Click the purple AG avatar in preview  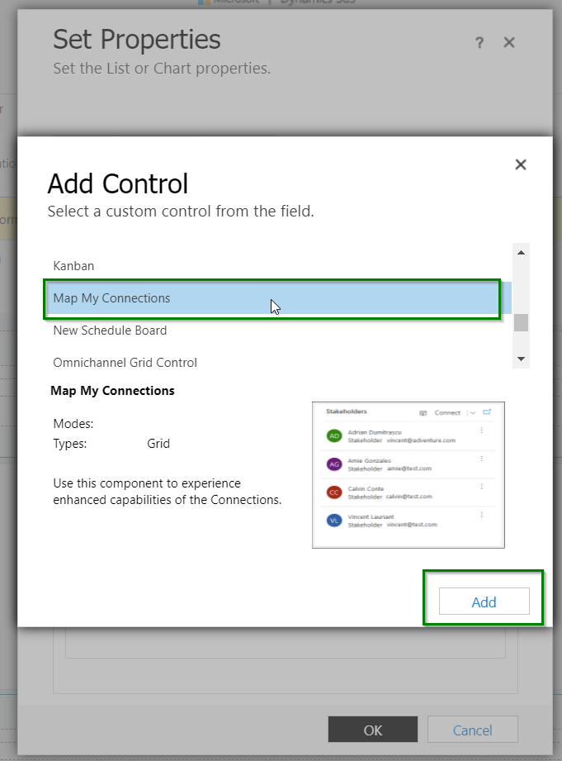pyautogui.click(x=334, y=464)
